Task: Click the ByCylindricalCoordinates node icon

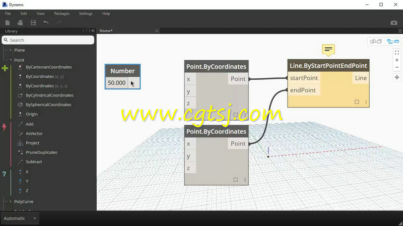Action: [20, 95]
